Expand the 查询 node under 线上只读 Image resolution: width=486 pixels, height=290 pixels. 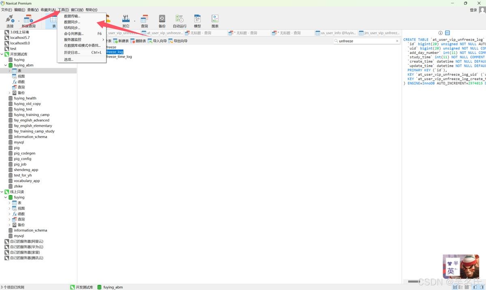point(9,220)
